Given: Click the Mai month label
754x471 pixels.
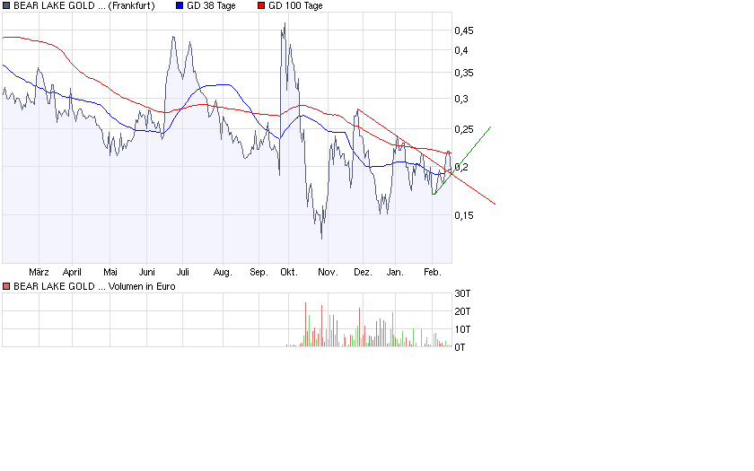Looking at the screenshot, I should pyautogui.click(x=110, y=273).
